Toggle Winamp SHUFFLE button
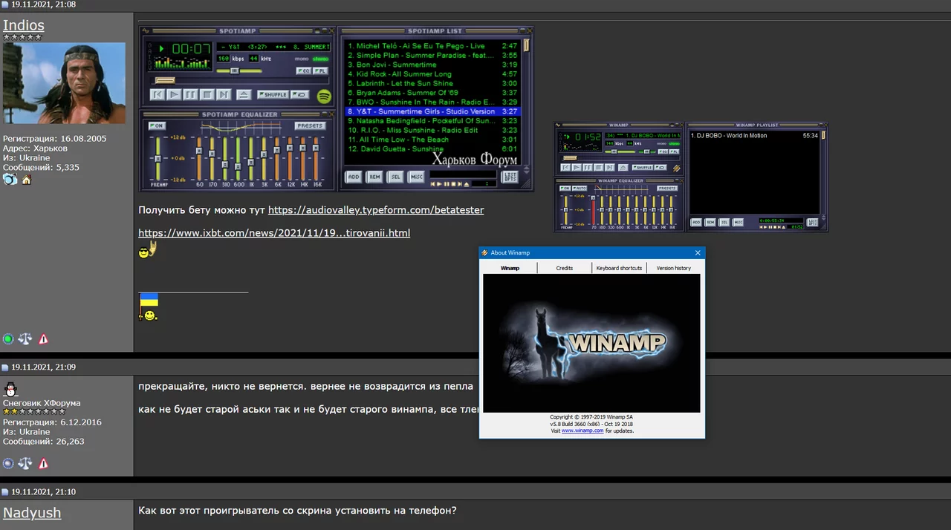The image size is (951, 530). click(x=643, y=167)
